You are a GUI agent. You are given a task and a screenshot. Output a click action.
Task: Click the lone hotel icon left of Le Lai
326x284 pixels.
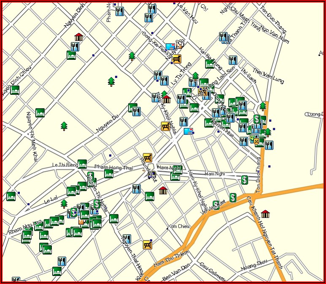11,196
